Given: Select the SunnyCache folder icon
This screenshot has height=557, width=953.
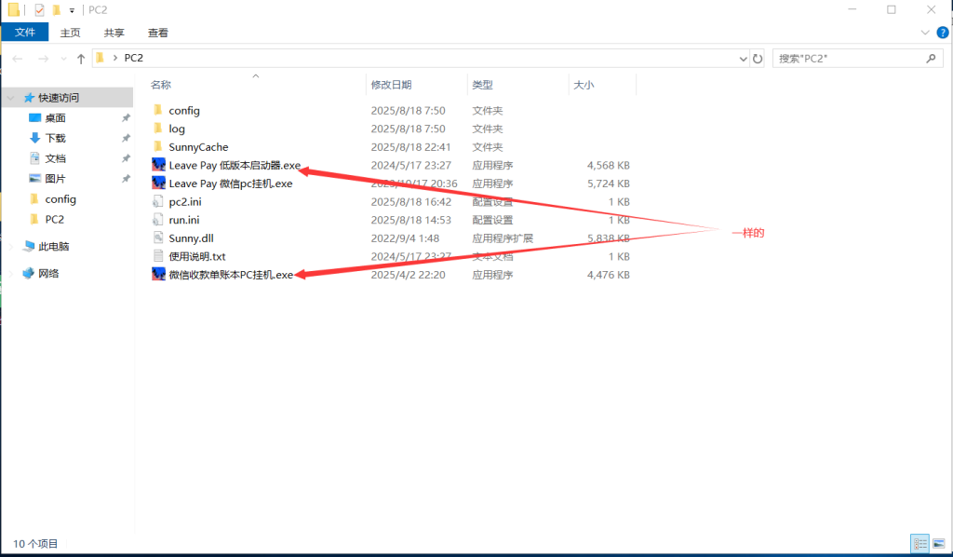Looking at the screenshot, I should pyautogui.click(x=158, y=146).
